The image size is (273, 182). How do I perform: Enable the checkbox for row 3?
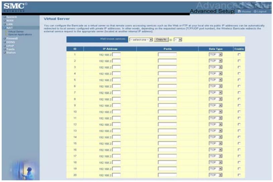pos(239,67)
